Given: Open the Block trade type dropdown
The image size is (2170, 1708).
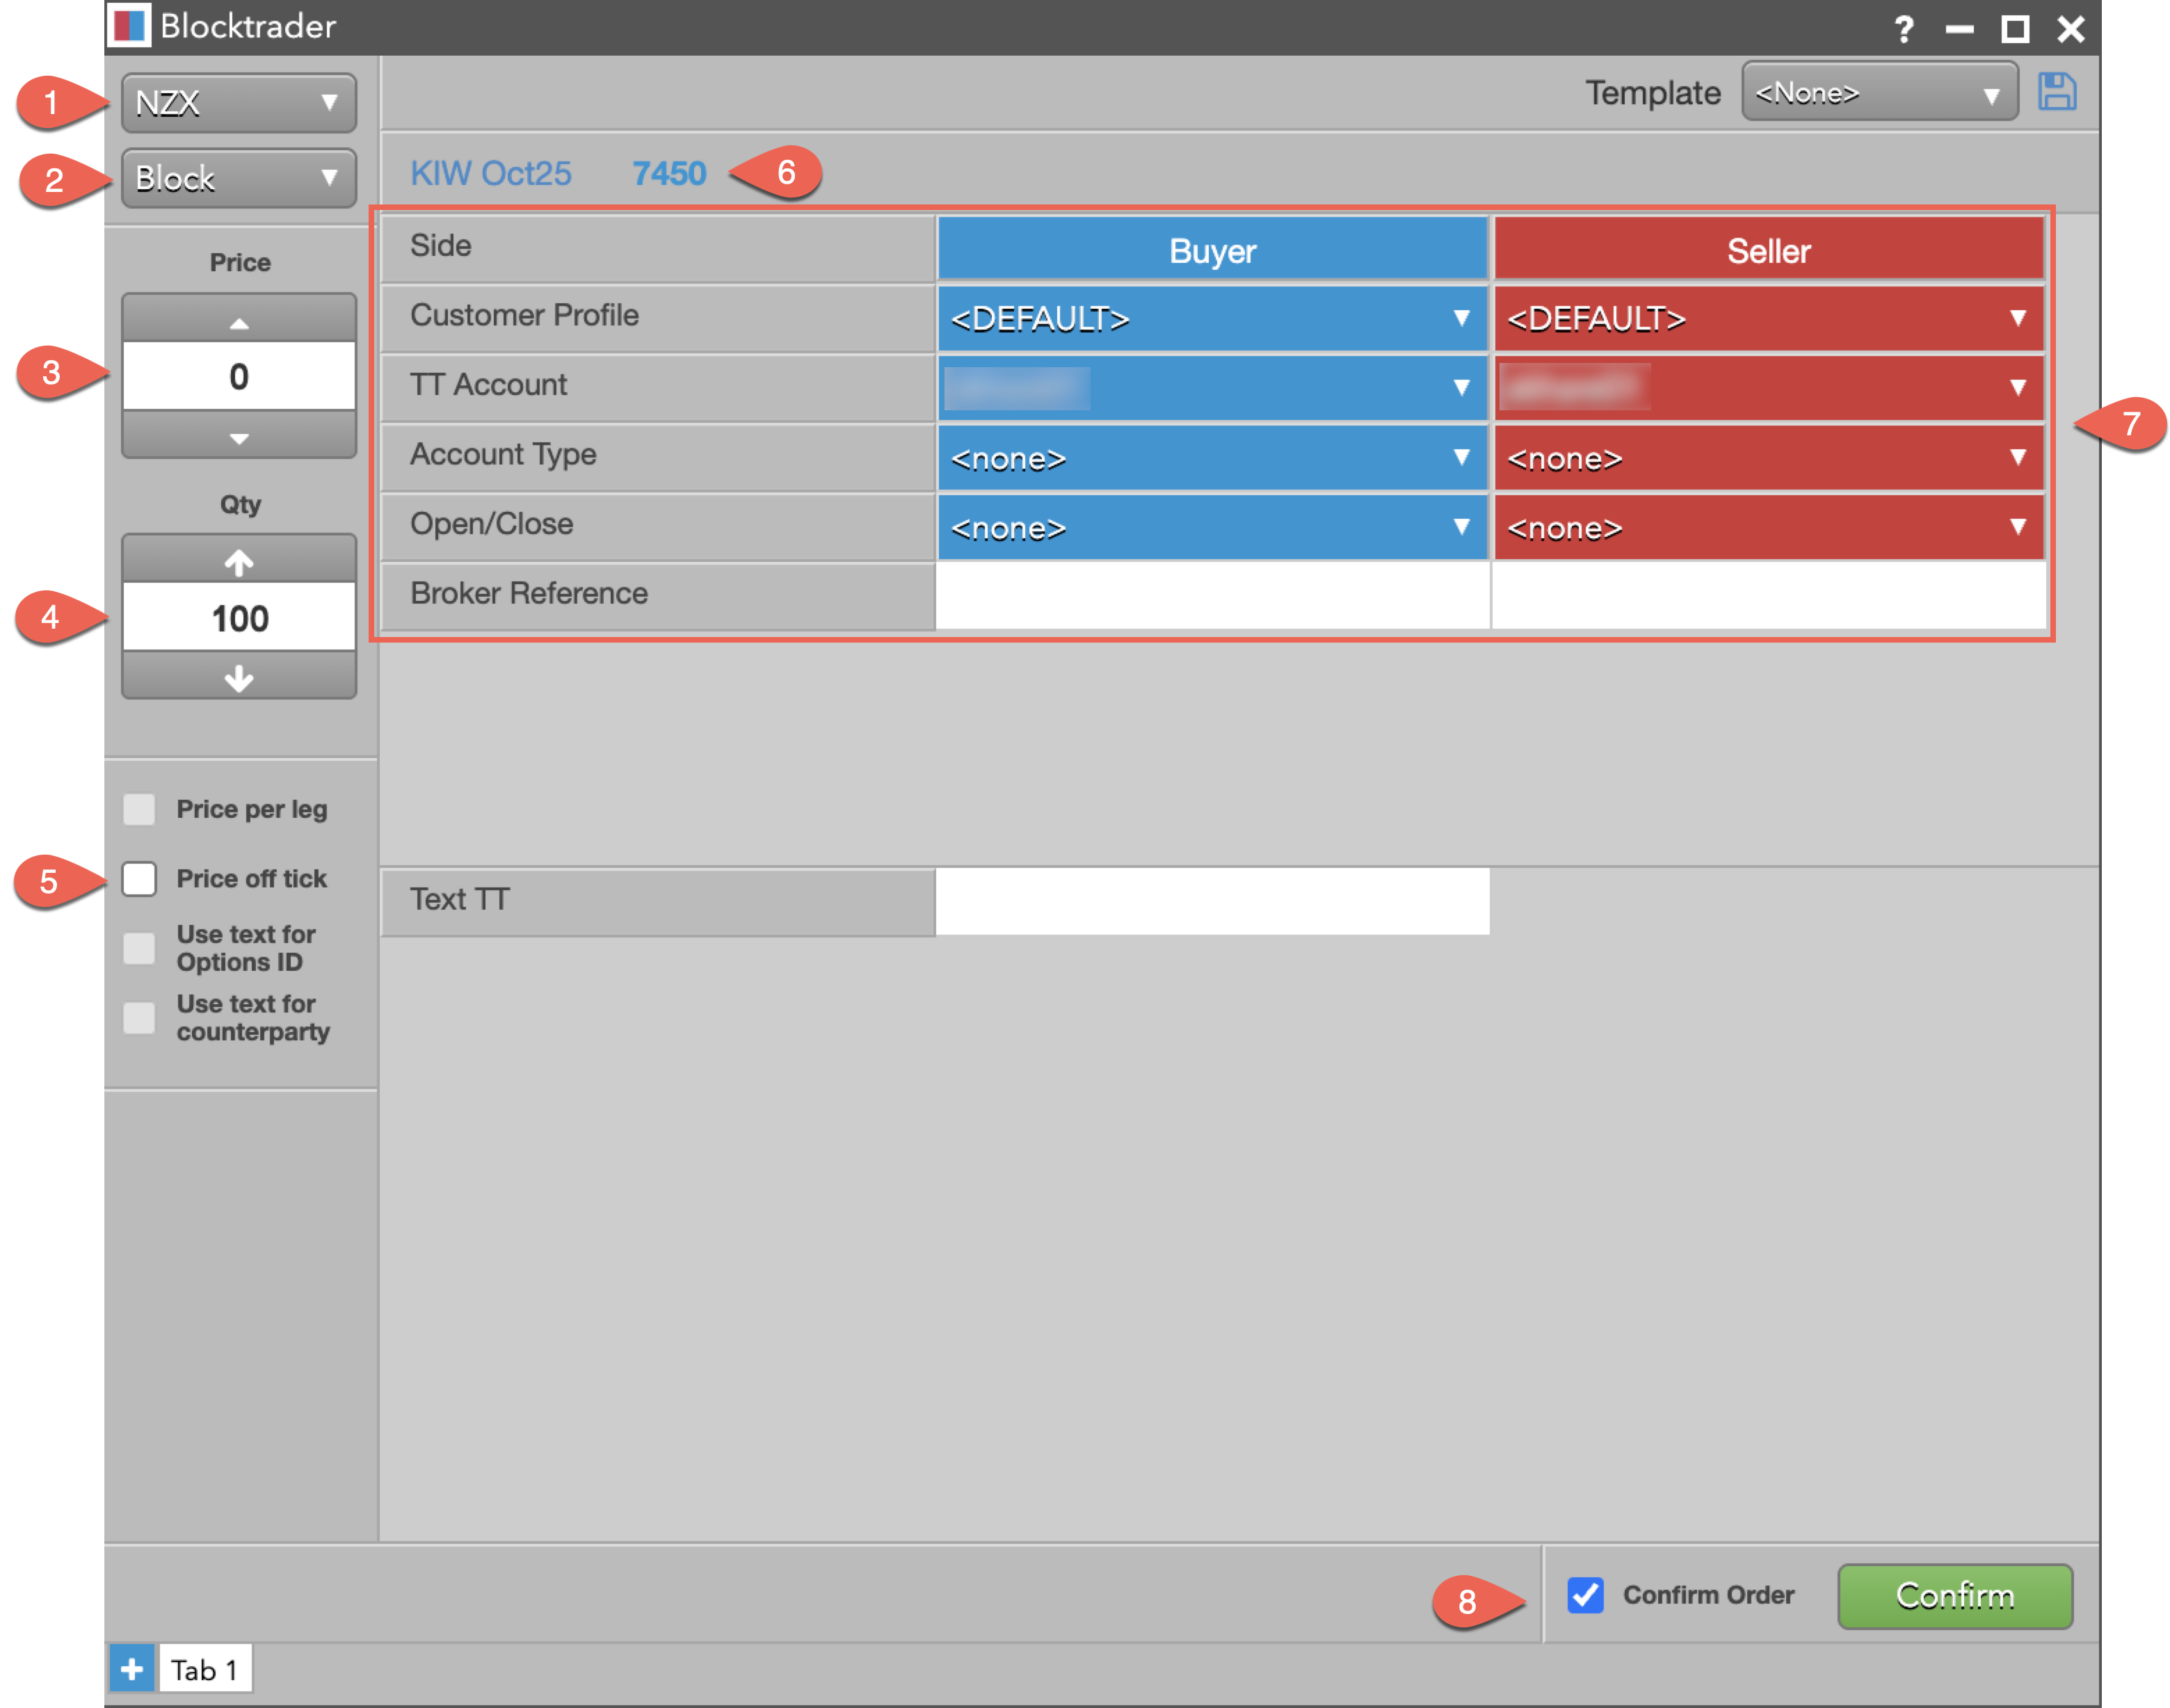Looking at the screenshot, I should (239, 178).
